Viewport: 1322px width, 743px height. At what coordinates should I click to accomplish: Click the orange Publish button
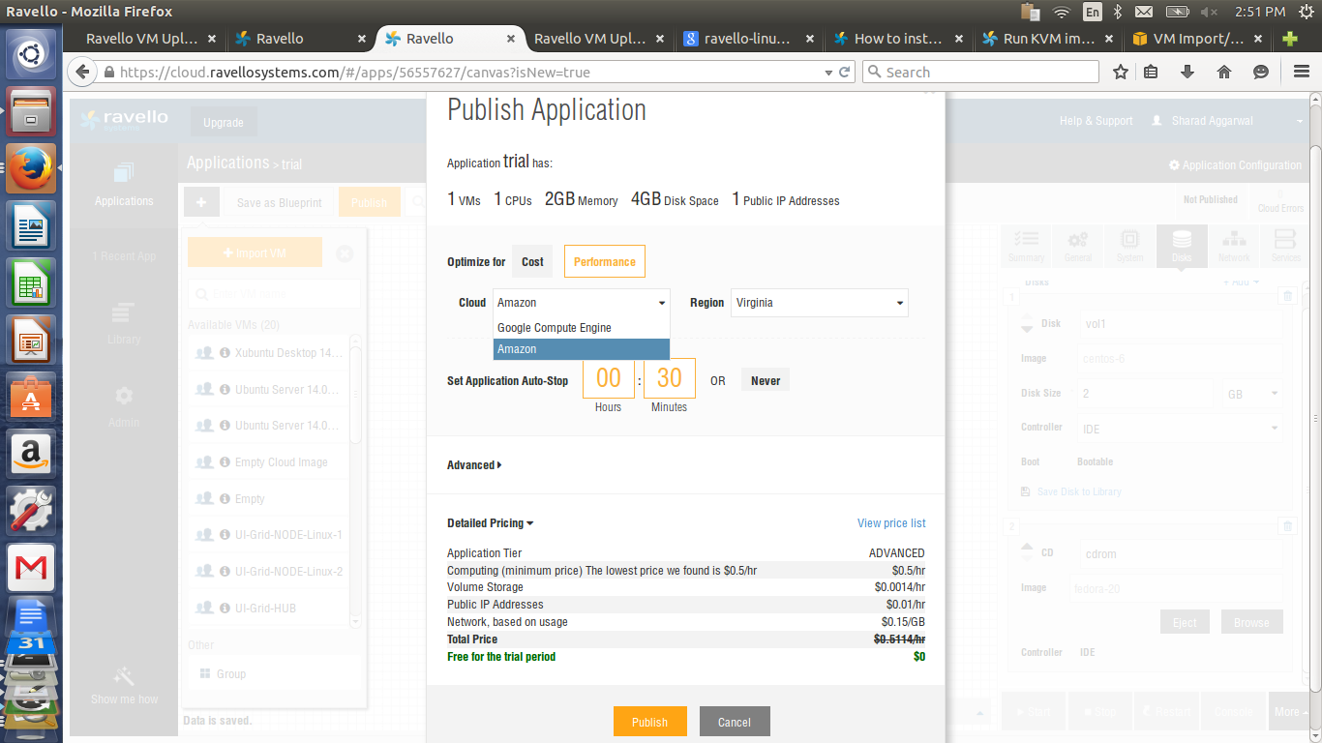coord(649,722)
